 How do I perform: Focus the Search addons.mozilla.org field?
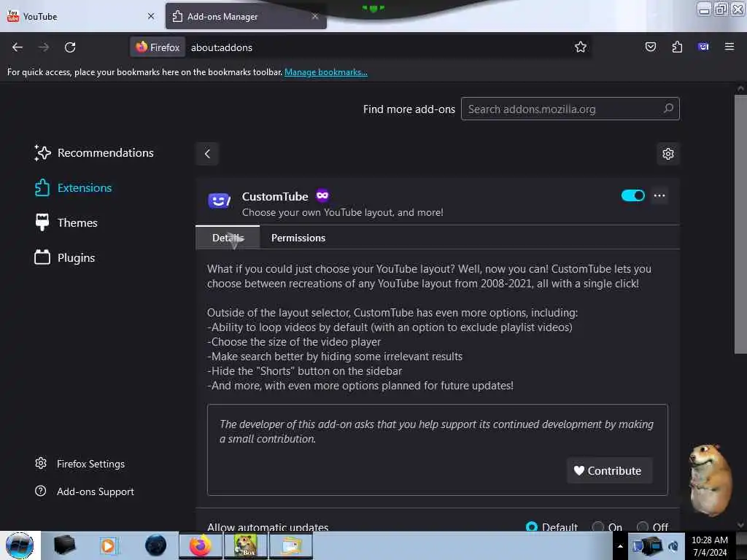coord(570,109)
